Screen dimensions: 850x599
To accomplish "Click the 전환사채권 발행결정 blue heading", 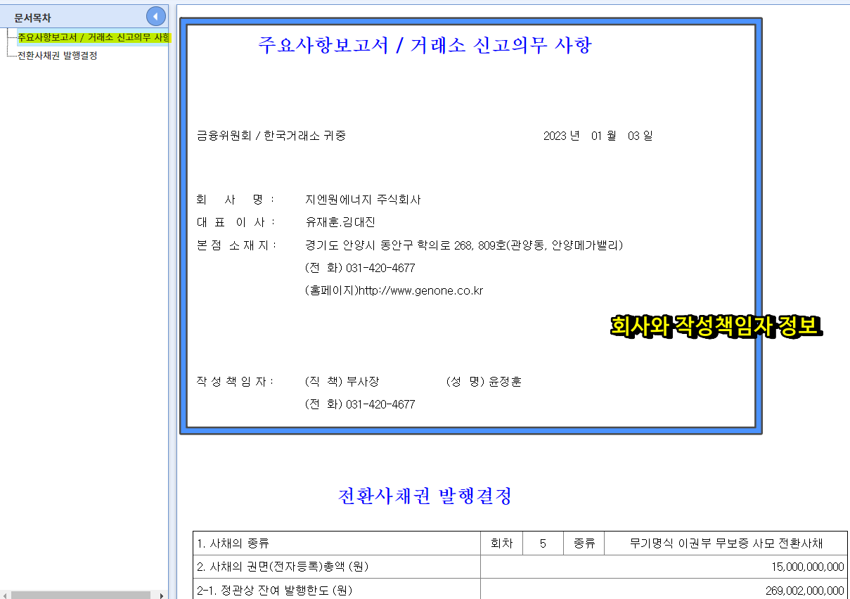I will [x=425, y=496].
